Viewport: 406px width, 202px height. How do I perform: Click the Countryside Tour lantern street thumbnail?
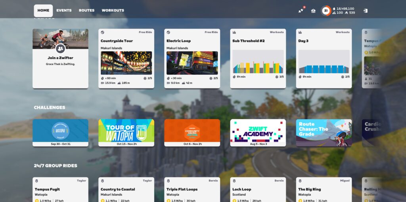(126, 63)
